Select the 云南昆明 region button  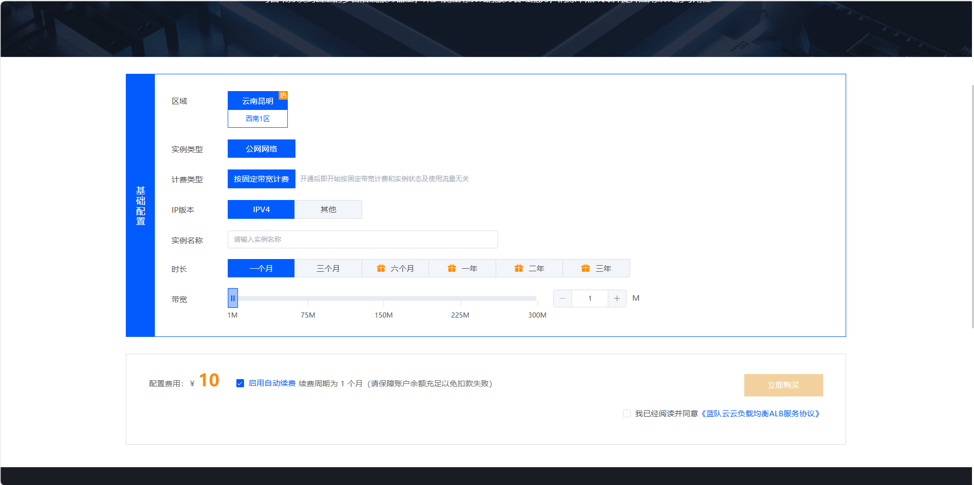pyautogui.click(x=257, y=101)
